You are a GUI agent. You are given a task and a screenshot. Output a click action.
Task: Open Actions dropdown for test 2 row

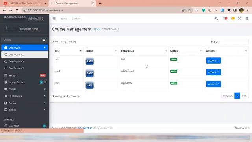[x=213, y=72]
